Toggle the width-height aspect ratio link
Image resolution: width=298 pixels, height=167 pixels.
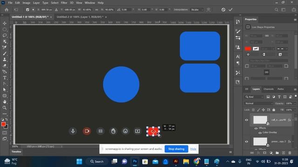96,10
